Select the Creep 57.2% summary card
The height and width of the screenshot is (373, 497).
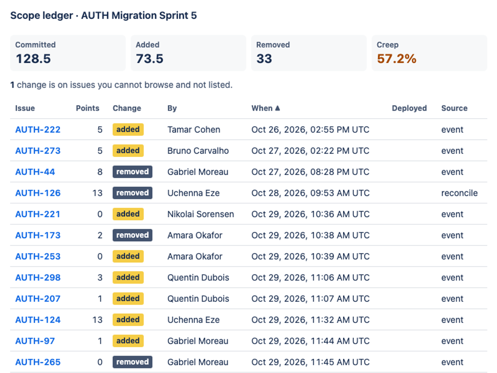point(429,53)
